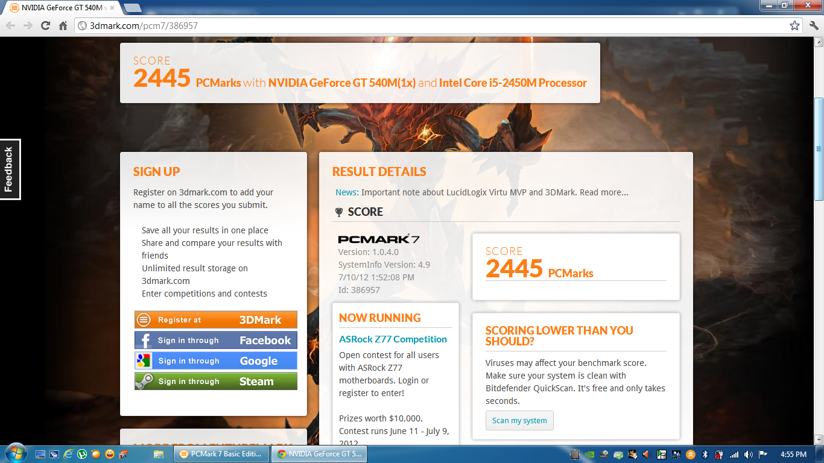Open the LucidLogix Virtu MVP news note
The height and width of the screenshot is (463, 824).
point(495,192)
